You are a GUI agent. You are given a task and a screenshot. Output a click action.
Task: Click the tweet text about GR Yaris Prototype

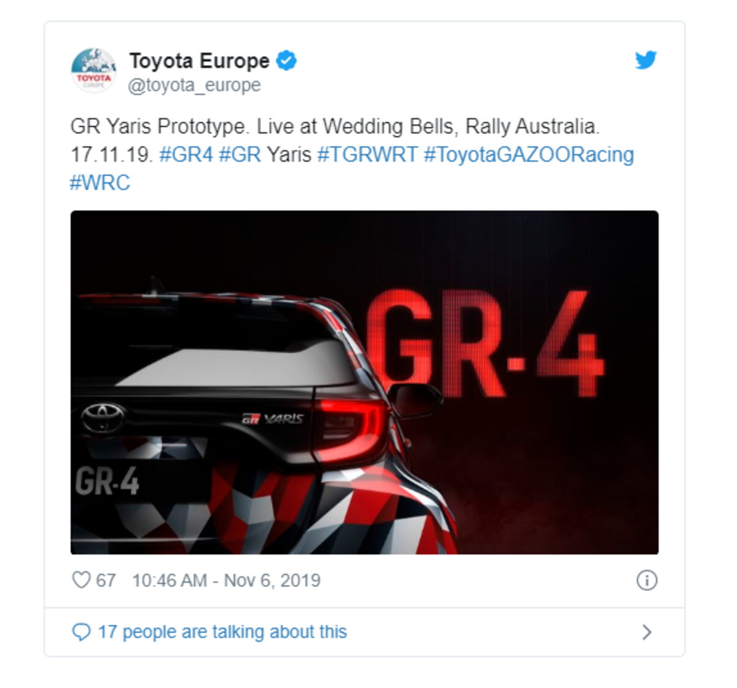[352, 154]
